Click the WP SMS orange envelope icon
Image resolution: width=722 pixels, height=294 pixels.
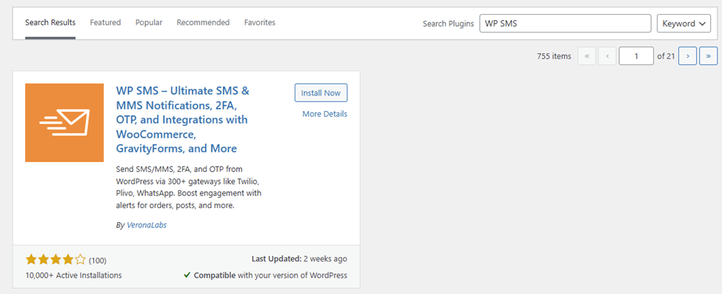coord(64,123)
